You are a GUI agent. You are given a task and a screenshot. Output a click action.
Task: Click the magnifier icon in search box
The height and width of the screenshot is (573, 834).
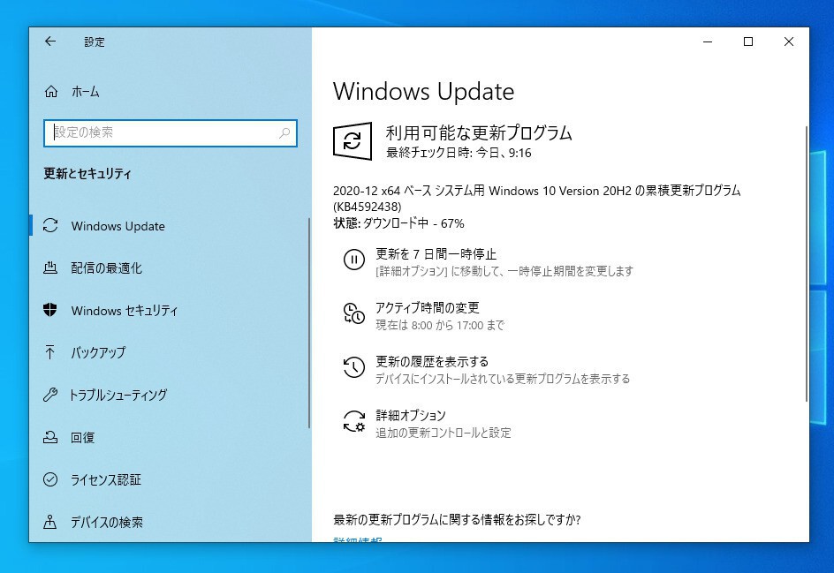click(284, 133)
